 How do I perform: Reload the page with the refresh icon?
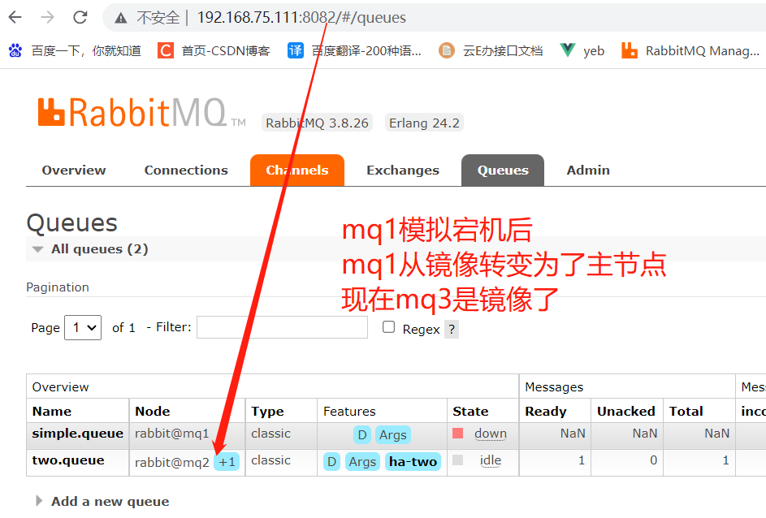[x=80, y=18]
